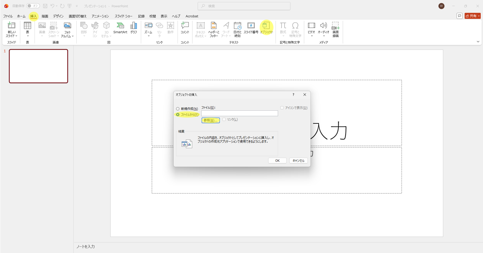483x253 pixels.
Task: Enable the リンク checkbox in dialog
Action: click(x=224, y=120)
